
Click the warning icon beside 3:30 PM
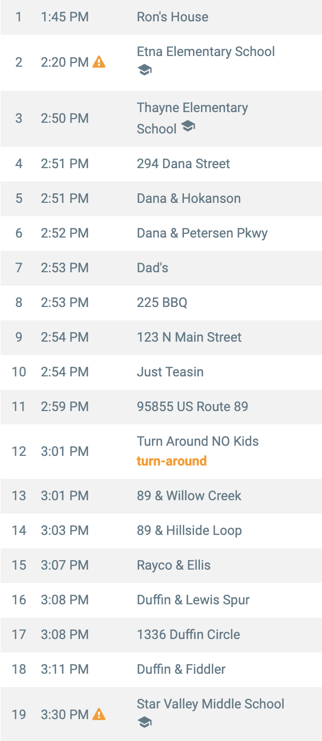click(x=99, y=714)
